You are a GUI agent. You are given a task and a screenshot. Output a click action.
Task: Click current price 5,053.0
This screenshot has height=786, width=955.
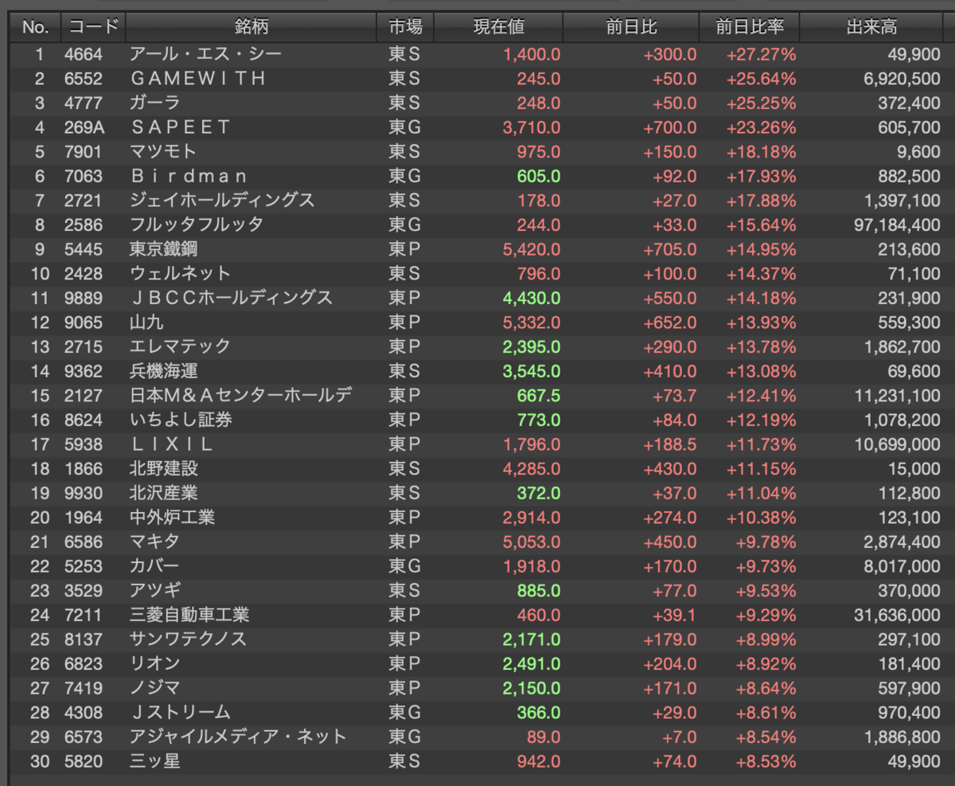532,542
